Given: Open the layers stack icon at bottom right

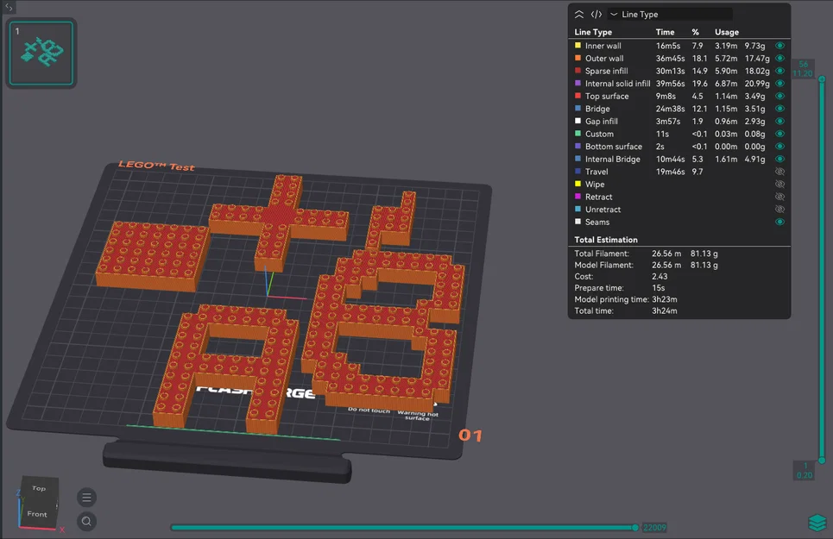Looking at the screenshot, I should (817, 523).
